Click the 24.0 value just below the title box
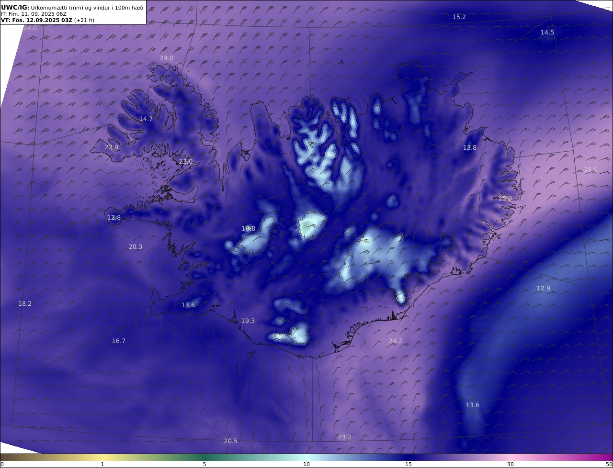Image resolution: width=613 pixels, height=468 pixels. click(30, 28)
